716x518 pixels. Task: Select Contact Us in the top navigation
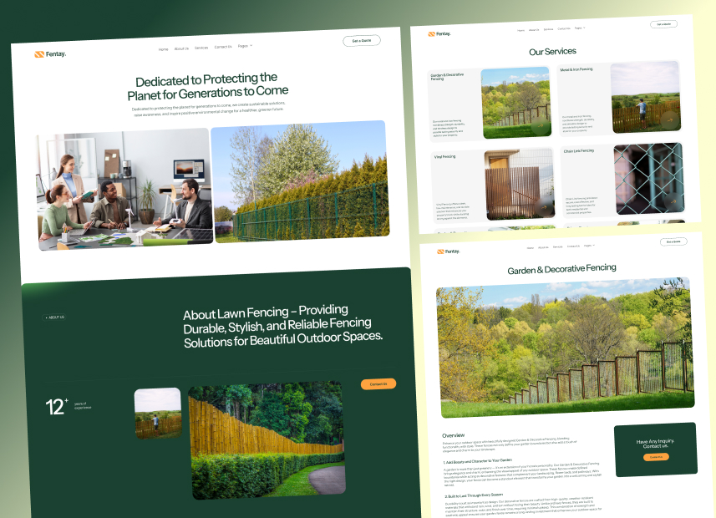[x=222, y=48]
